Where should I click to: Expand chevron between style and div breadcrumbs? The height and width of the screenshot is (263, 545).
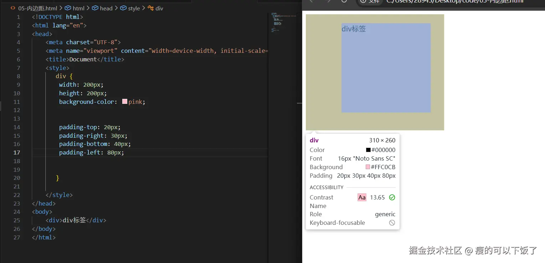click(x=144, y=8)
